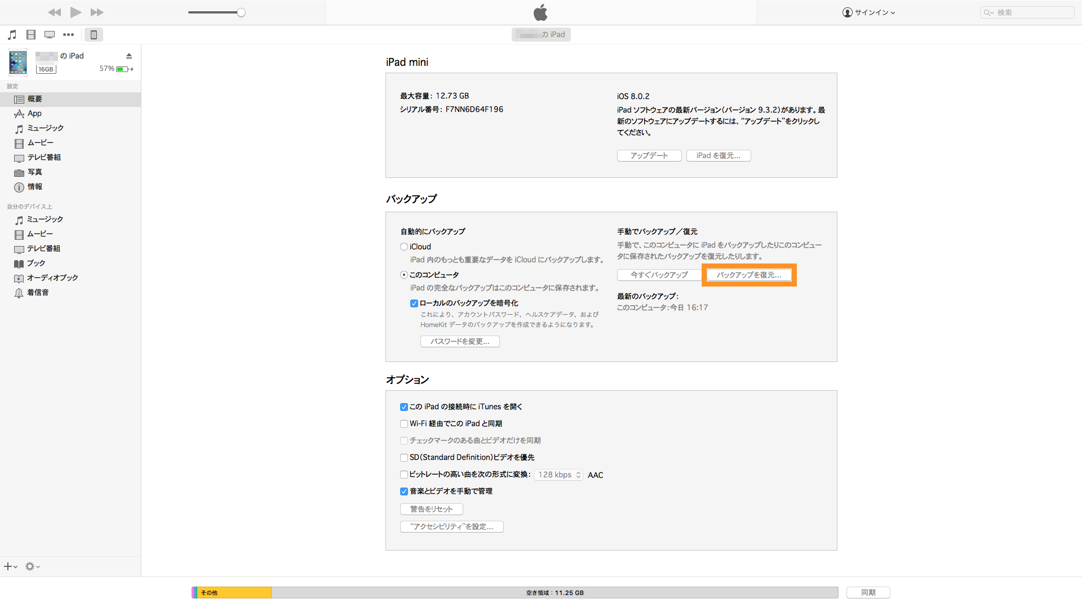
Task: Toggle ローカルのバックアップを暗号化 checkbox
Action: coord(414,303)
